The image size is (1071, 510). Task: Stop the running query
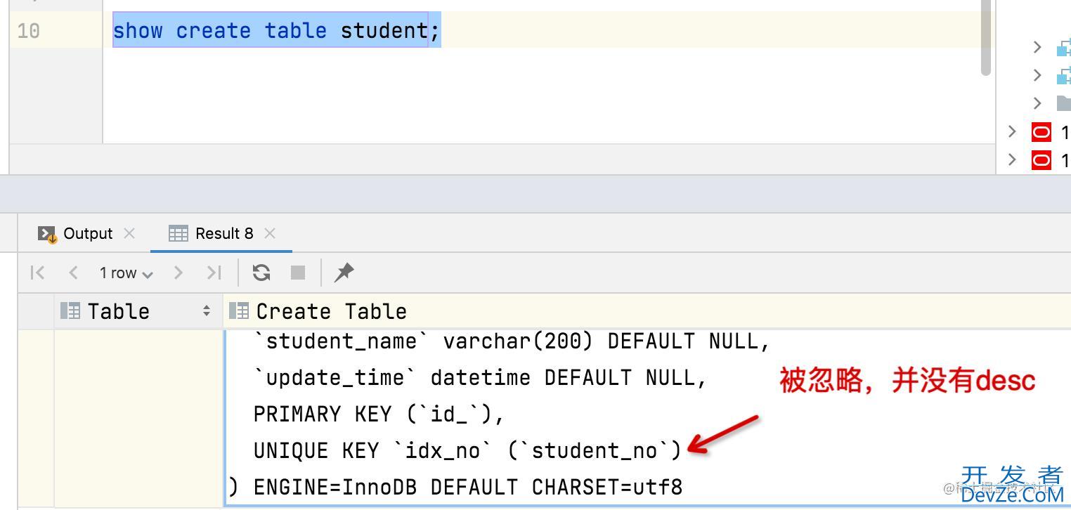click(x=298, y=273)
